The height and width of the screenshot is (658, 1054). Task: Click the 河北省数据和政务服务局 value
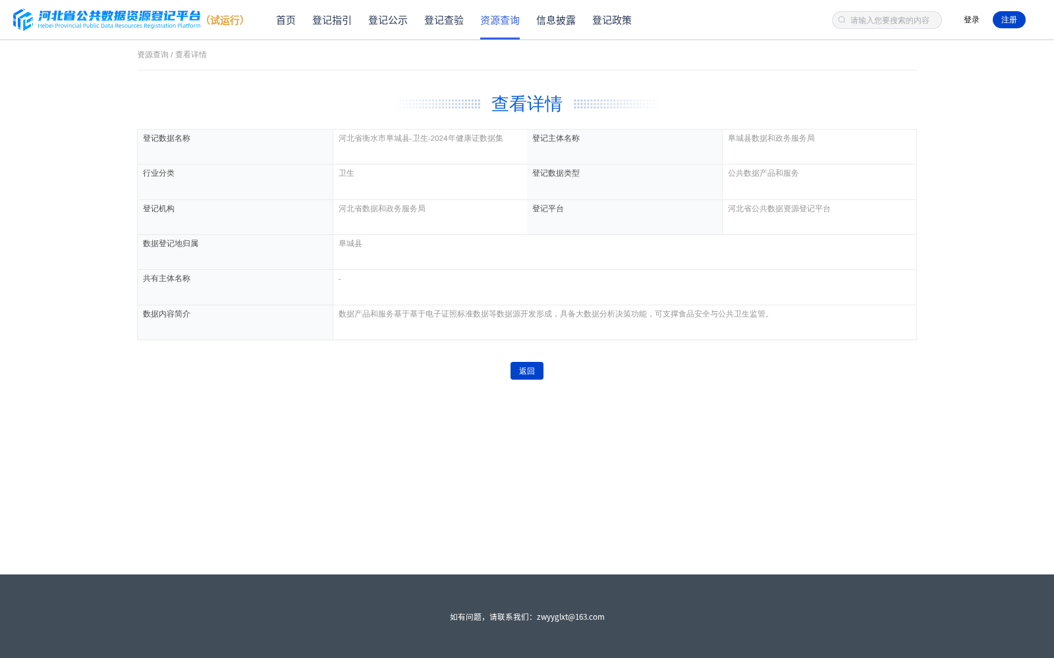click(x=382, y=209)
